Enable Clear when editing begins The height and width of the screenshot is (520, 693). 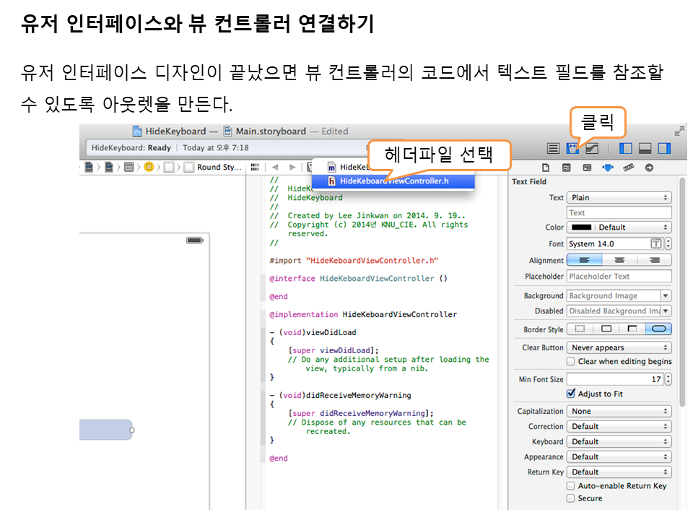tap(572, 362)
